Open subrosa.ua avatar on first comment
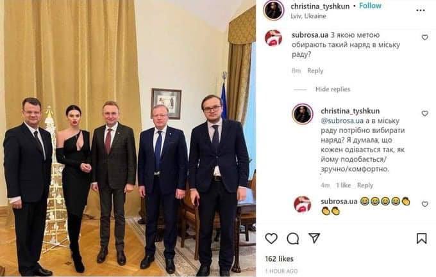Screen dimensions: 436x277 (x=274, y=38)
